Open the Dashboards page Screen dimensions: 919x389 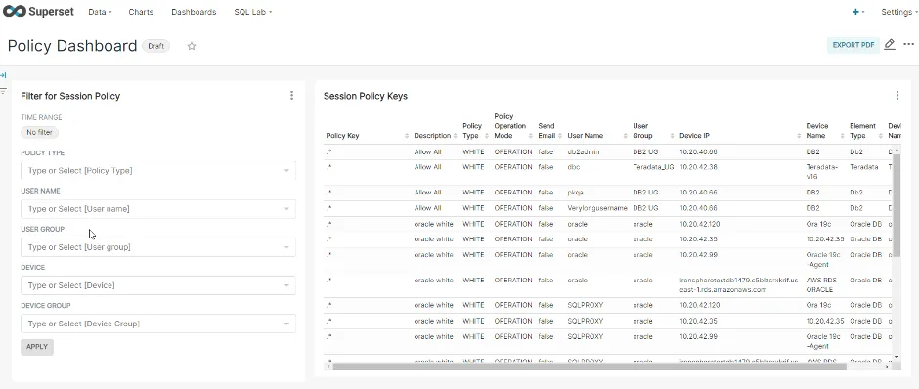(x=194, y=12)
